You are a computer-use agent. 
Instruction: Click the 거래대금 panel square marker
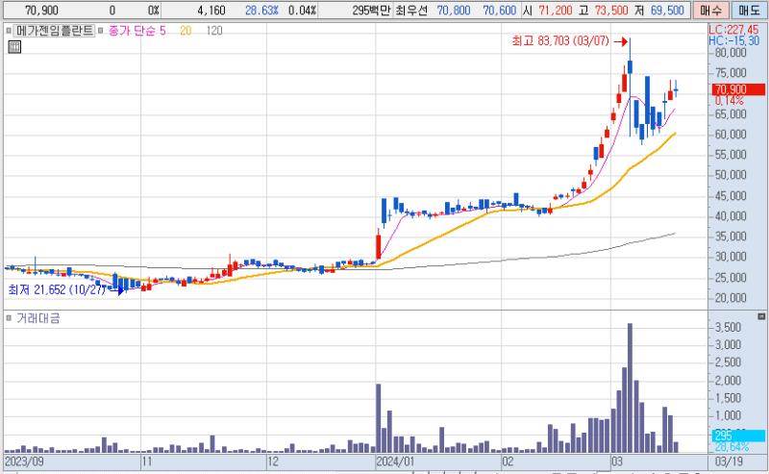9,318
